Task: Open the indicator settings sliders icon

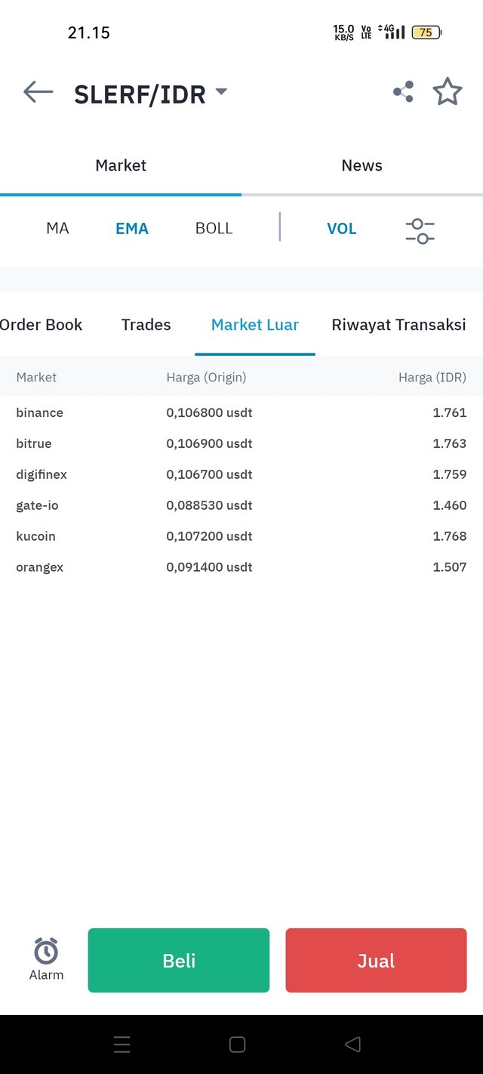Action: pos(420,230)
